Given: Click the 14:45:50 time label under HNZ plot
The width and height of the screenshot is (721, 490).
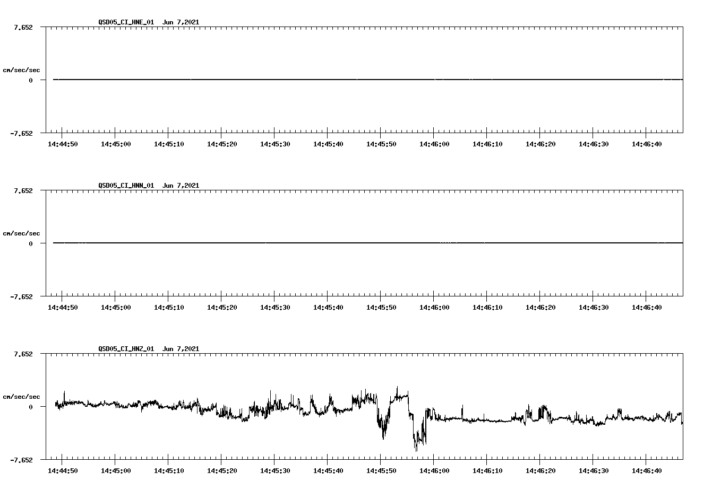Looking at the screenshot, I should [x=381, y=471].
